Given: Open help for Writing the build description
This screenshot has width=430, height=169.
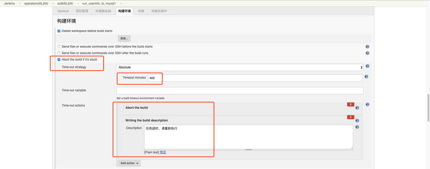Looking at the screenshot, I should (x=357, y=120).
